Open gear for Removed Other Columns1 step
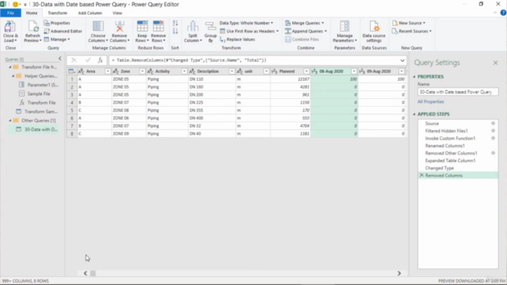 [493, 153]
